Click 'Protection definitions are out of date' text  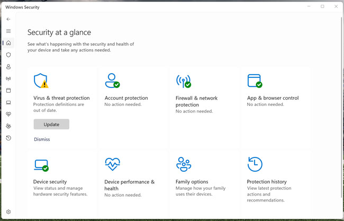59,108
